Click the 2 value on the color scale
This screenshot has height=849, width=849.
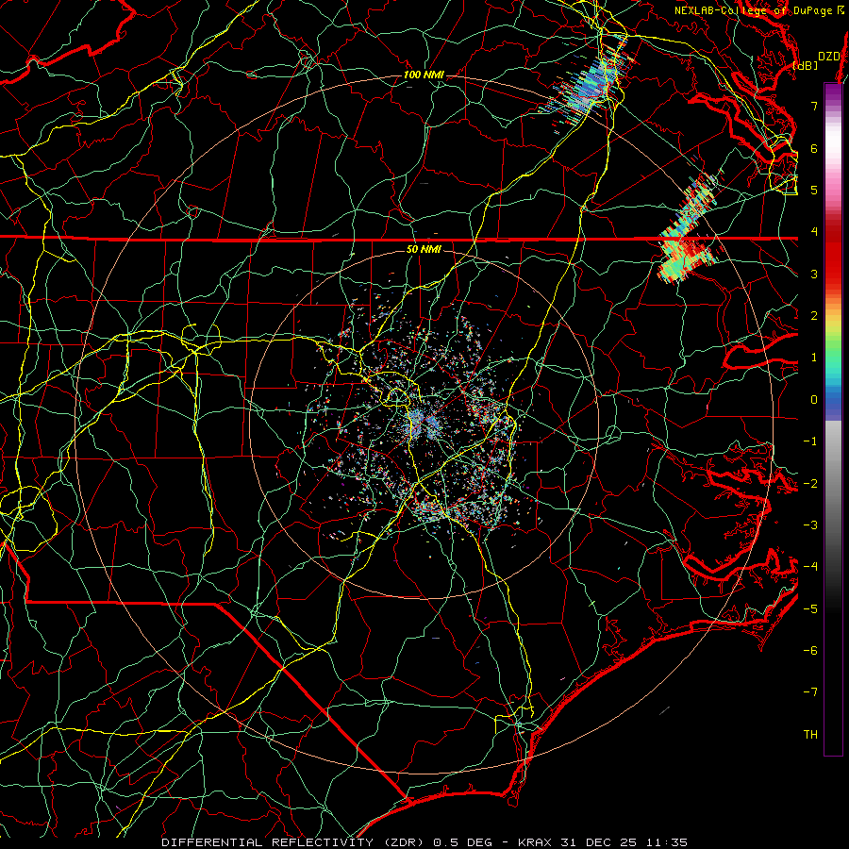[x=814, y=316]
